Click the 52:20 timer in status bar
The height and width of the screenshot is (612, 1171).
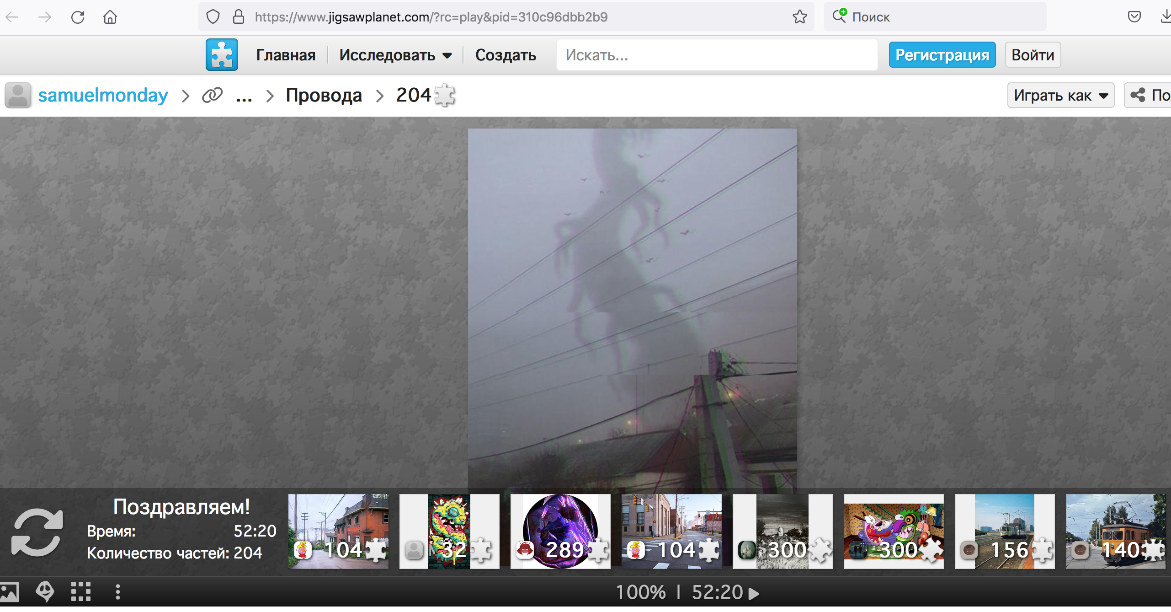click(718, 592)
